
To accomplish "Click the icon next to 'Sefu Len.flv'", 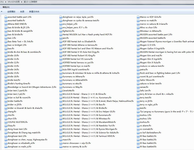I will pyautogui.click(x=138, y=91).
